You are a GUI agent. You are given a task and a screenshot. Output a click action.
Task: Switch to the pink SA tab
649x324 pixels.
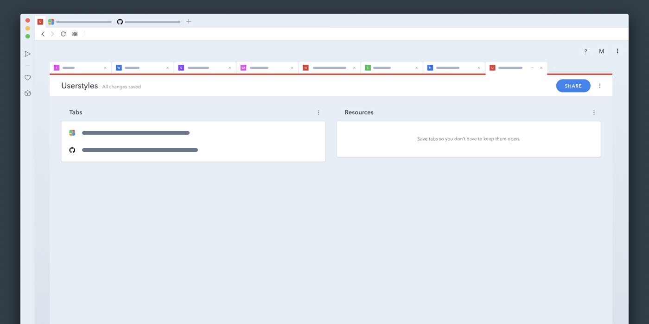267,68
